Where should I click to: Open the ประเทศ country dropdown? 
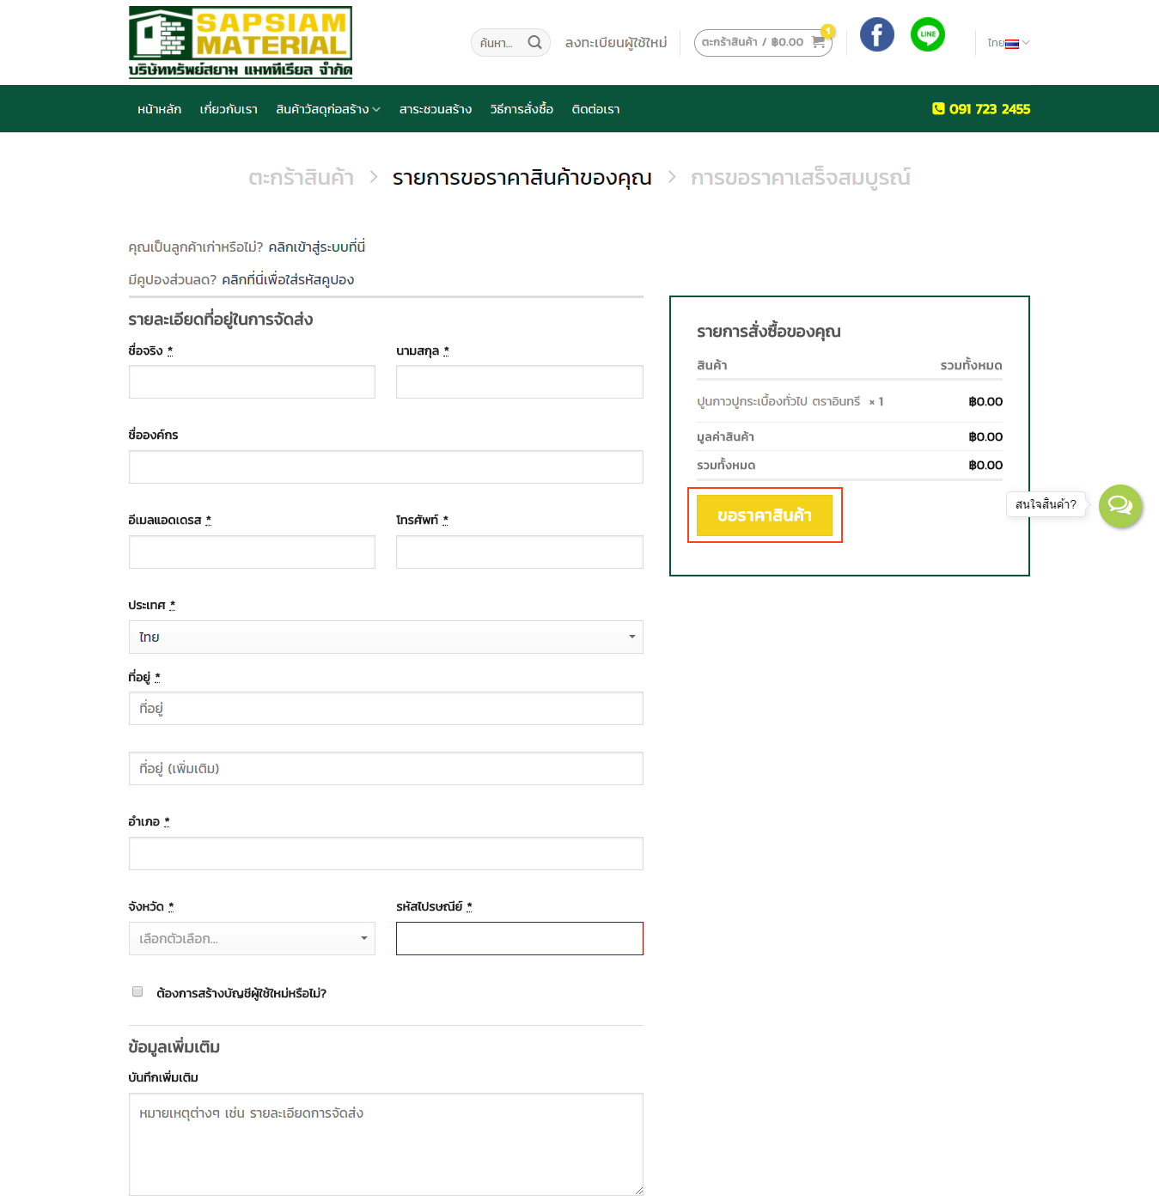[386, 637]
